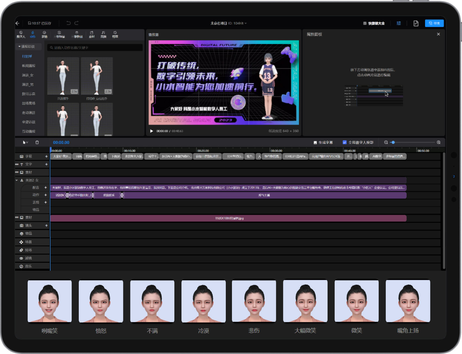462x354 pixels.
Task: Open the 音频 audio tab
Action: click(x=103, y=34)
